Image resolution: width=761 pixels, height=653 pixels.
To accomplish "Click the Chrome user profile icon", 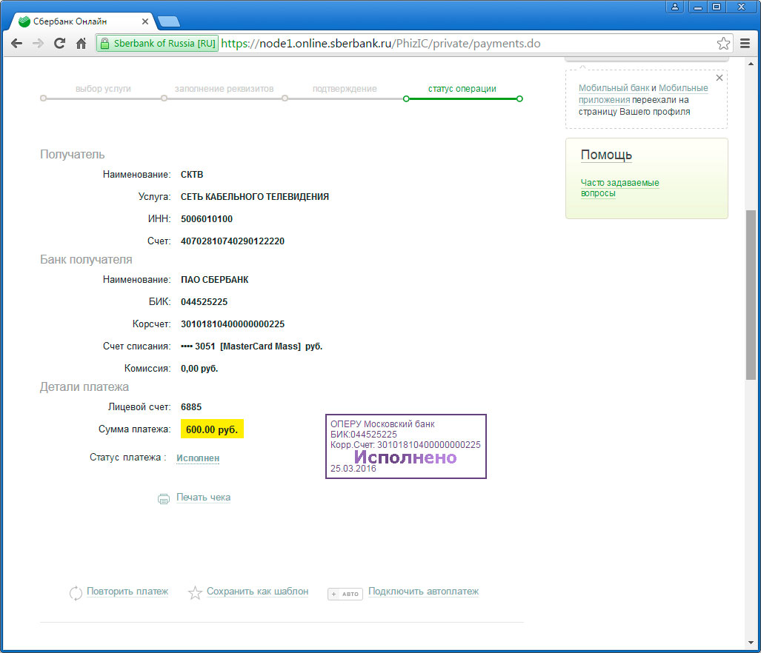I will (x=674, y=7).
